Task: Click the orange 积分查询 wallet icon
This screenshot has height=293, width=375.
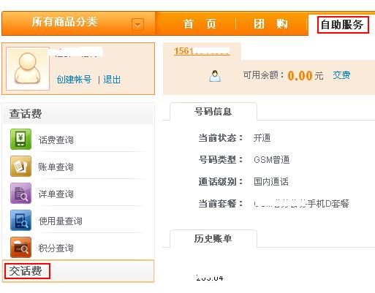Action: 20,247
